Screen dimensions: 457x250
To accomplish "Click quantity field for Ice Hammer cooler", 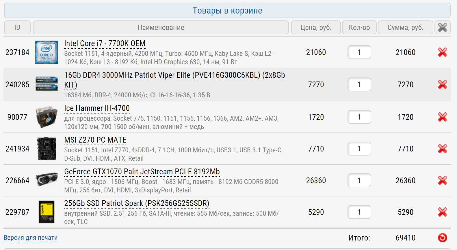I will [359, 117].
